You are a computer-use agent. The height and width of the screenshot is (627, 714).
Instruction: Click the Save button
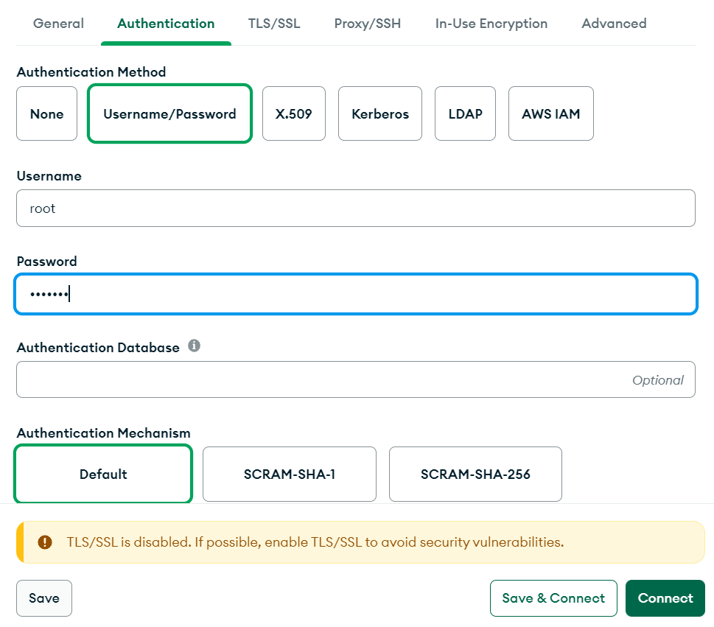click(x=44, y=598)
